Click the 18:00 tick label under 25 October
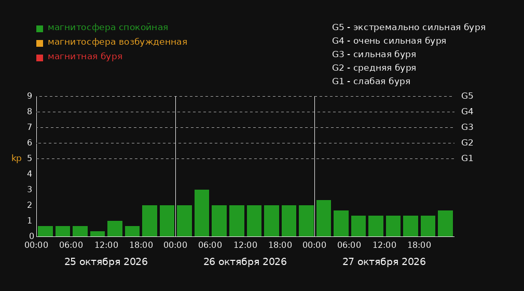 [141, 245]
